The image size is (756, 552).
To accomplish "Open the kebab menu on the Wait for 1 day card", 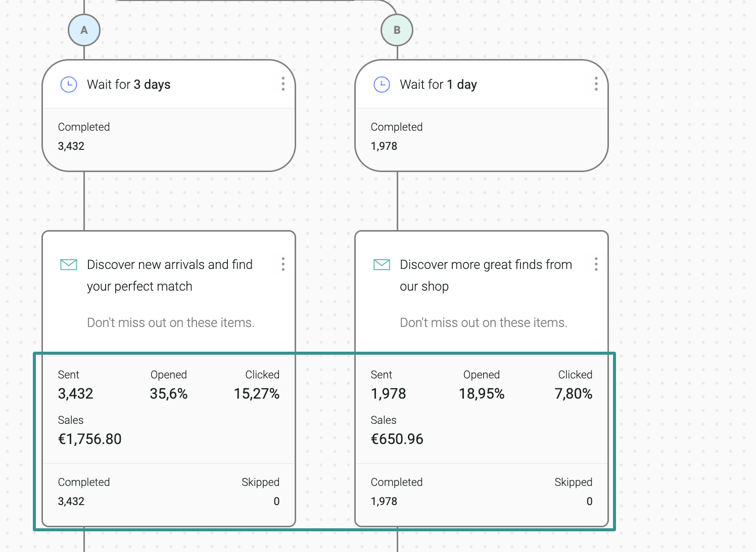I will tap(596, 84).
